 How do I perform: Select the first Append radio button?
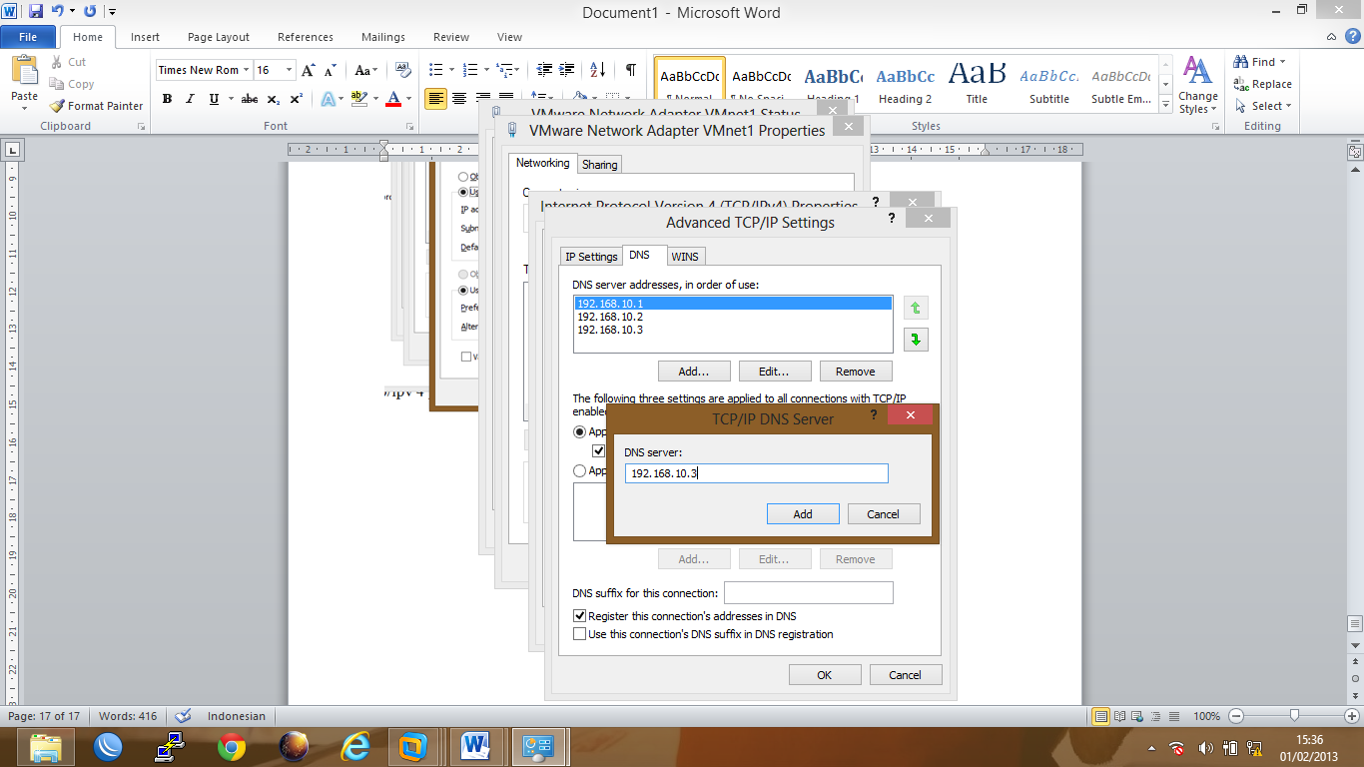pos(579,432)
